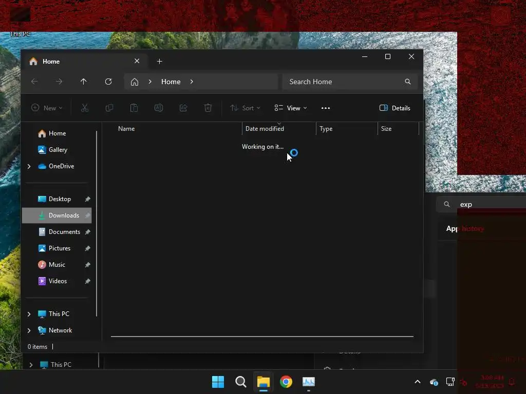Open the See more three-dots menu

pyautogui.click(x=325, y=108)
